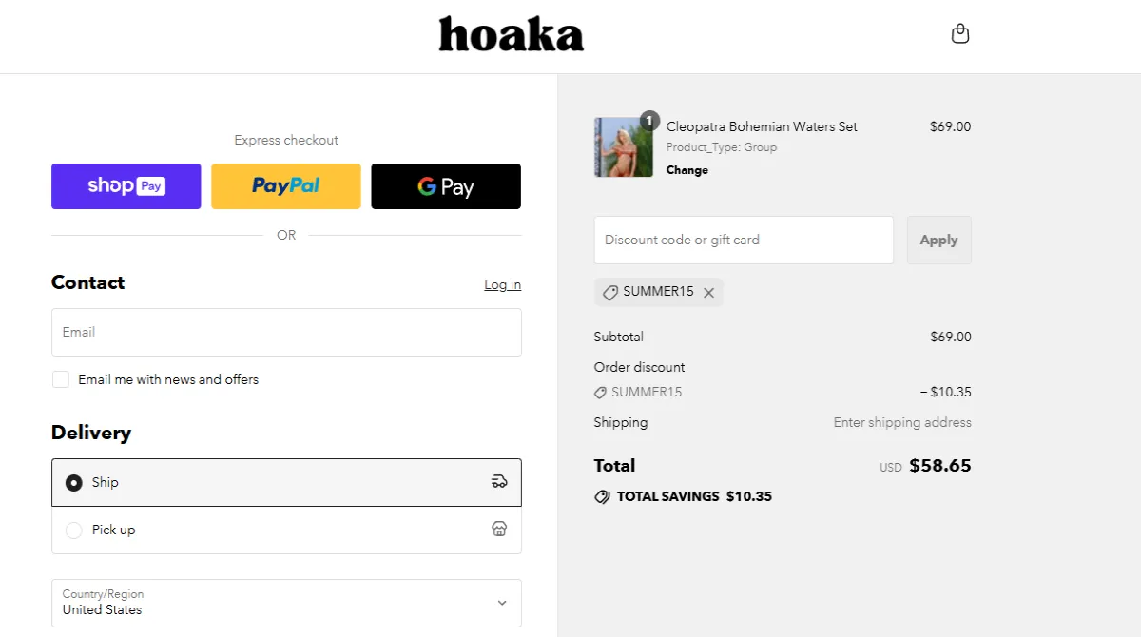Apply the entered discount code
This screenshot has height=637, width=1141.
[x=938, y=240]
